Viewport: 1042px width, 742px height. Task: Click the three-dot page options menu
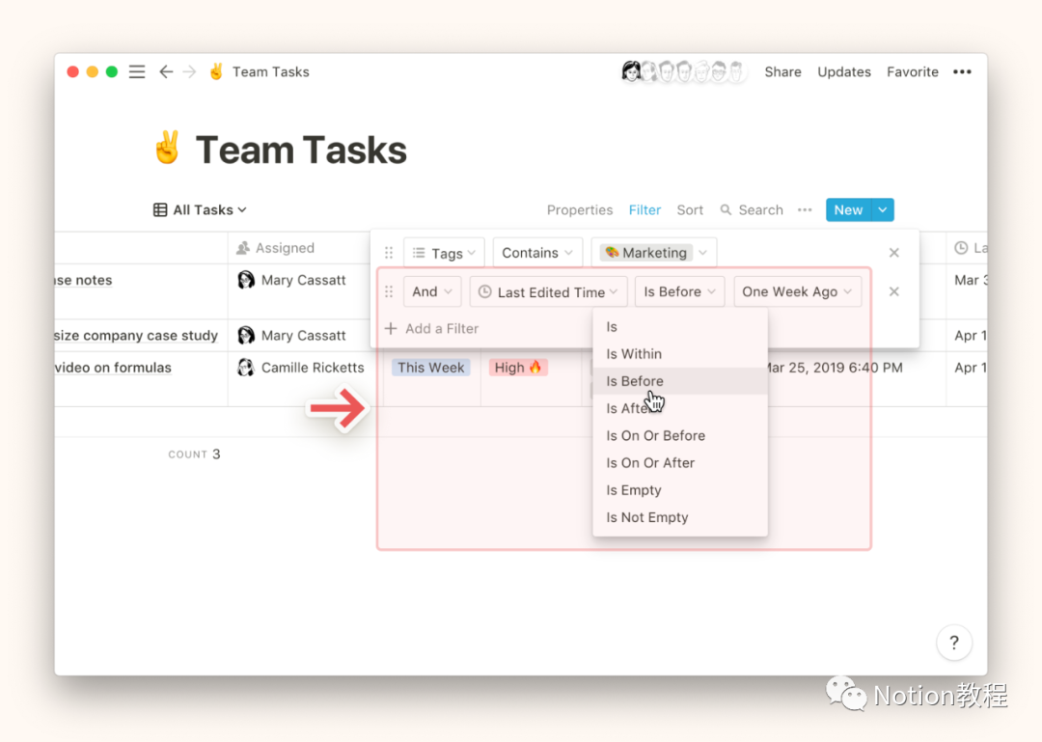point(962,72)
